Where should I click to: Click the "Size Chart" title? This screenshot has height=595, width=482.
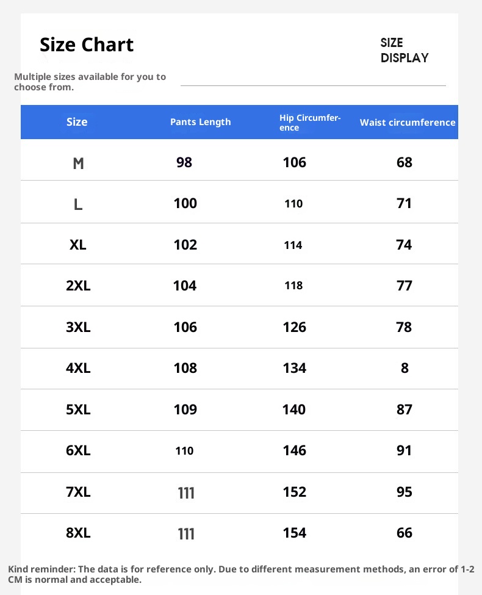[x=87, y=45]
